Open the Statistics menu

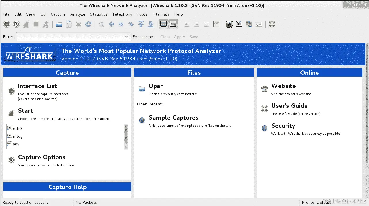coord(99,14)
